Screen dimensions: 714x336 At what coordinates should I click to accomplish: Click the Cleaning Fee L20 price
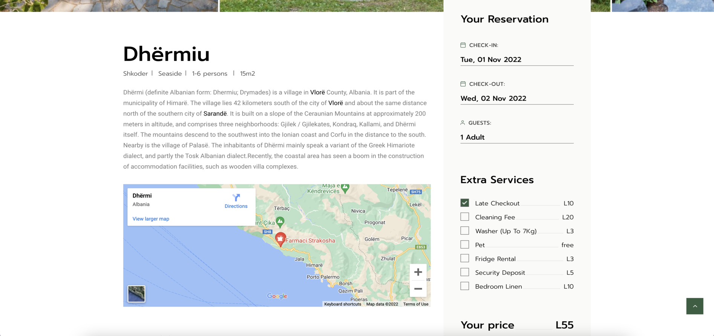pyautogui.click(x=568, y=217)
